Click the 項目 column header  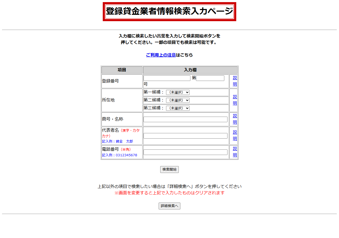[x=122, y=70]
